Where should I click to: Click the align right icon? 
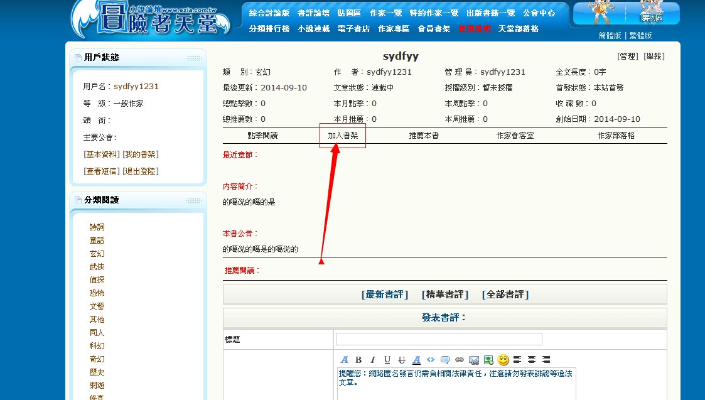tap(546, 359)
